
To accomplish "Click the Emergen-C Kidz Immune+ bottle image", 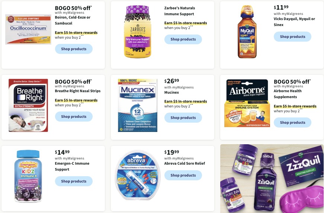I will tap(28, 177).
